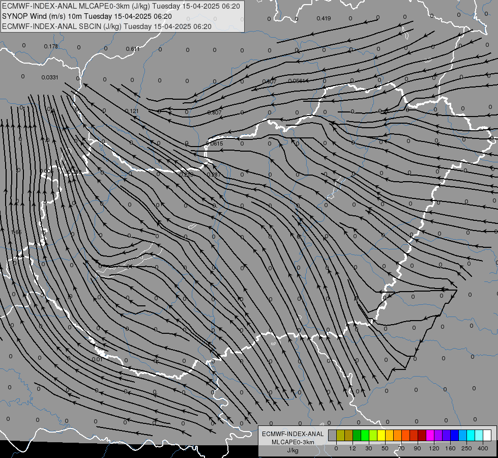
Task: Click the olive-yellow swatch in the legend
Action: pos(340,436)
